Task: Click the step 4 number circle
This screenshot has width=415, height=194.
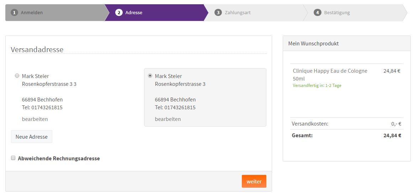Action: [x=317, y=12]
